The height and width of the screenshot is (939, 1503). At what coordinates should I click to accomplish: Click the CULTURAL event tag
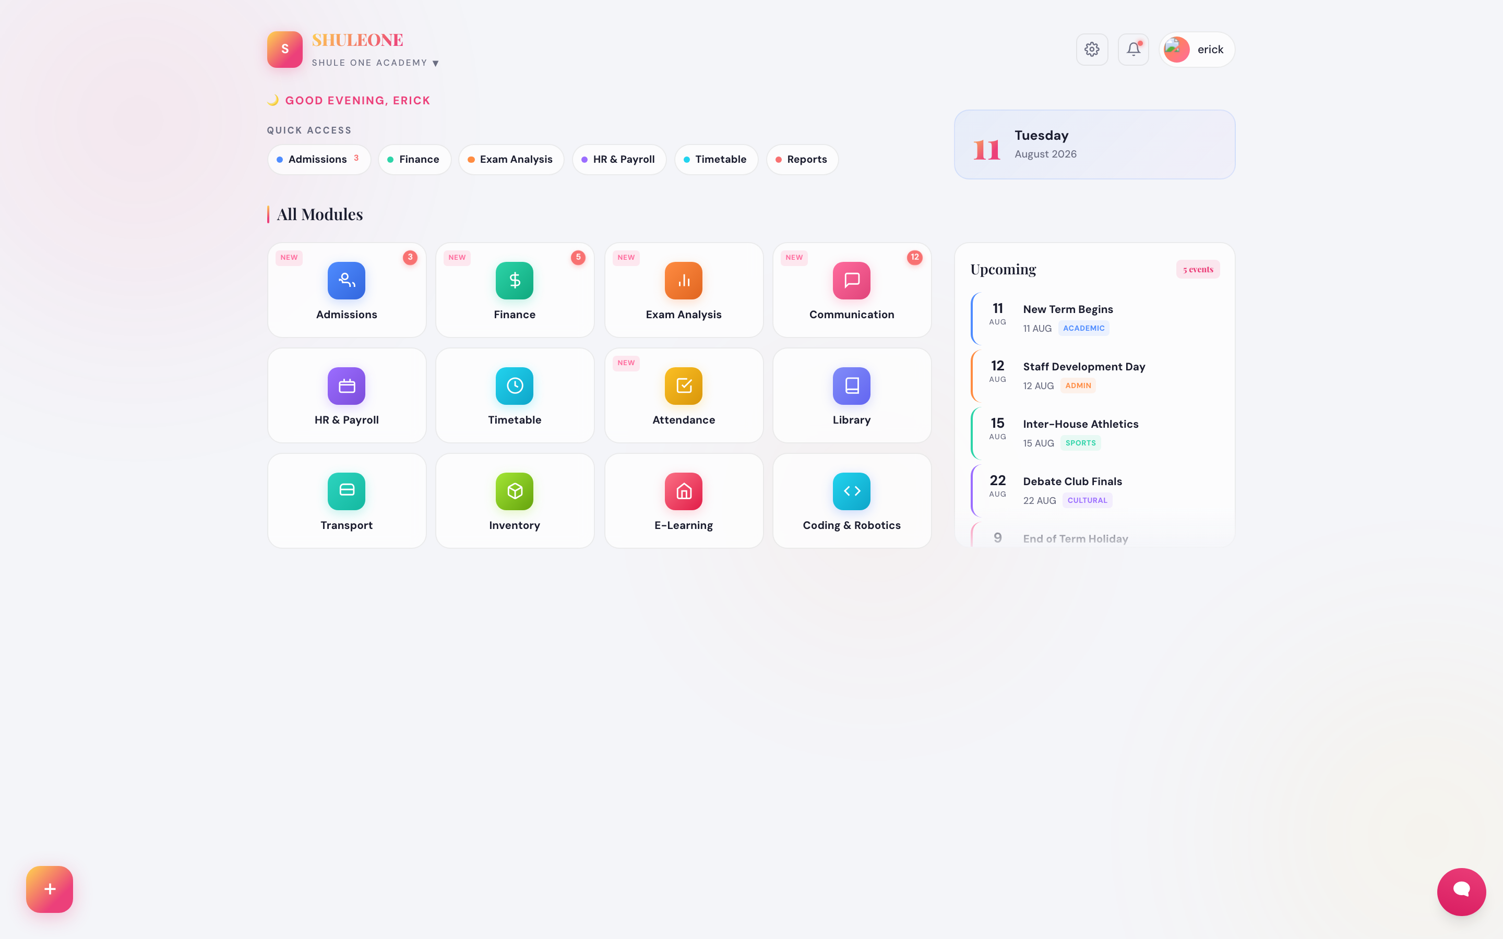(1088, 501)
